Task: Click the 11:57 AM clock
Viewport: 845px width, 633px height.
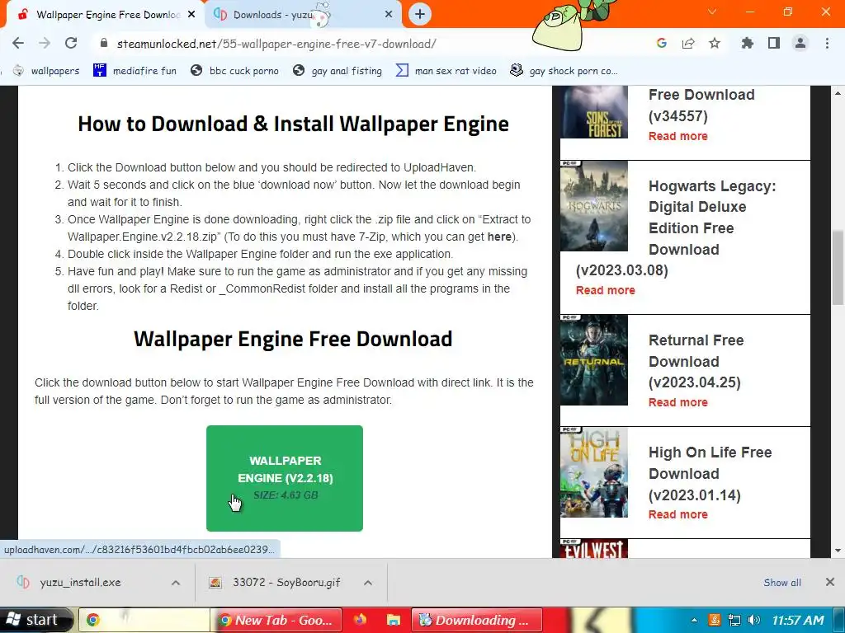Action: click(x=798, y=620)
